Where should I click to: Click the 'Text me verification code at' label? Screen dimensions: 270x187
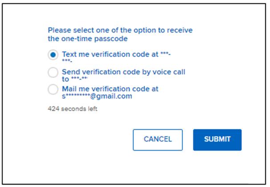tap(110, 55)
